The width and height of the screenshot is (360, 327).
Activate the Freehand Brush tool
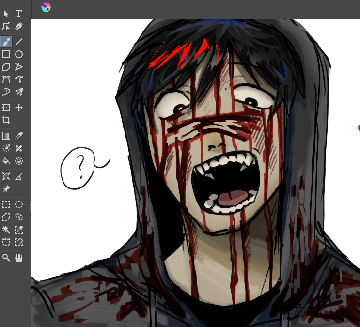tap(6, 42)
